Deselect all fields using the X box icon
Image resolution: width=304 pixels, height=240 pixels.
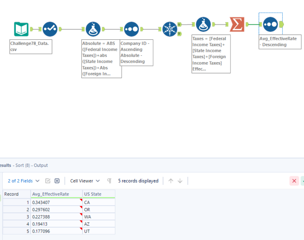point(57,181)
